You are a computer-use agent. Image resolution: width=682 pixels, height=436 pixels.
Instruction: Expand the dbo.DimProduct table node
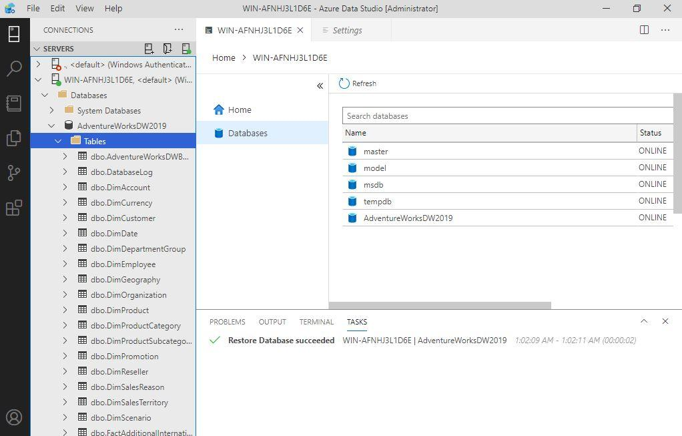click(65, 310)
